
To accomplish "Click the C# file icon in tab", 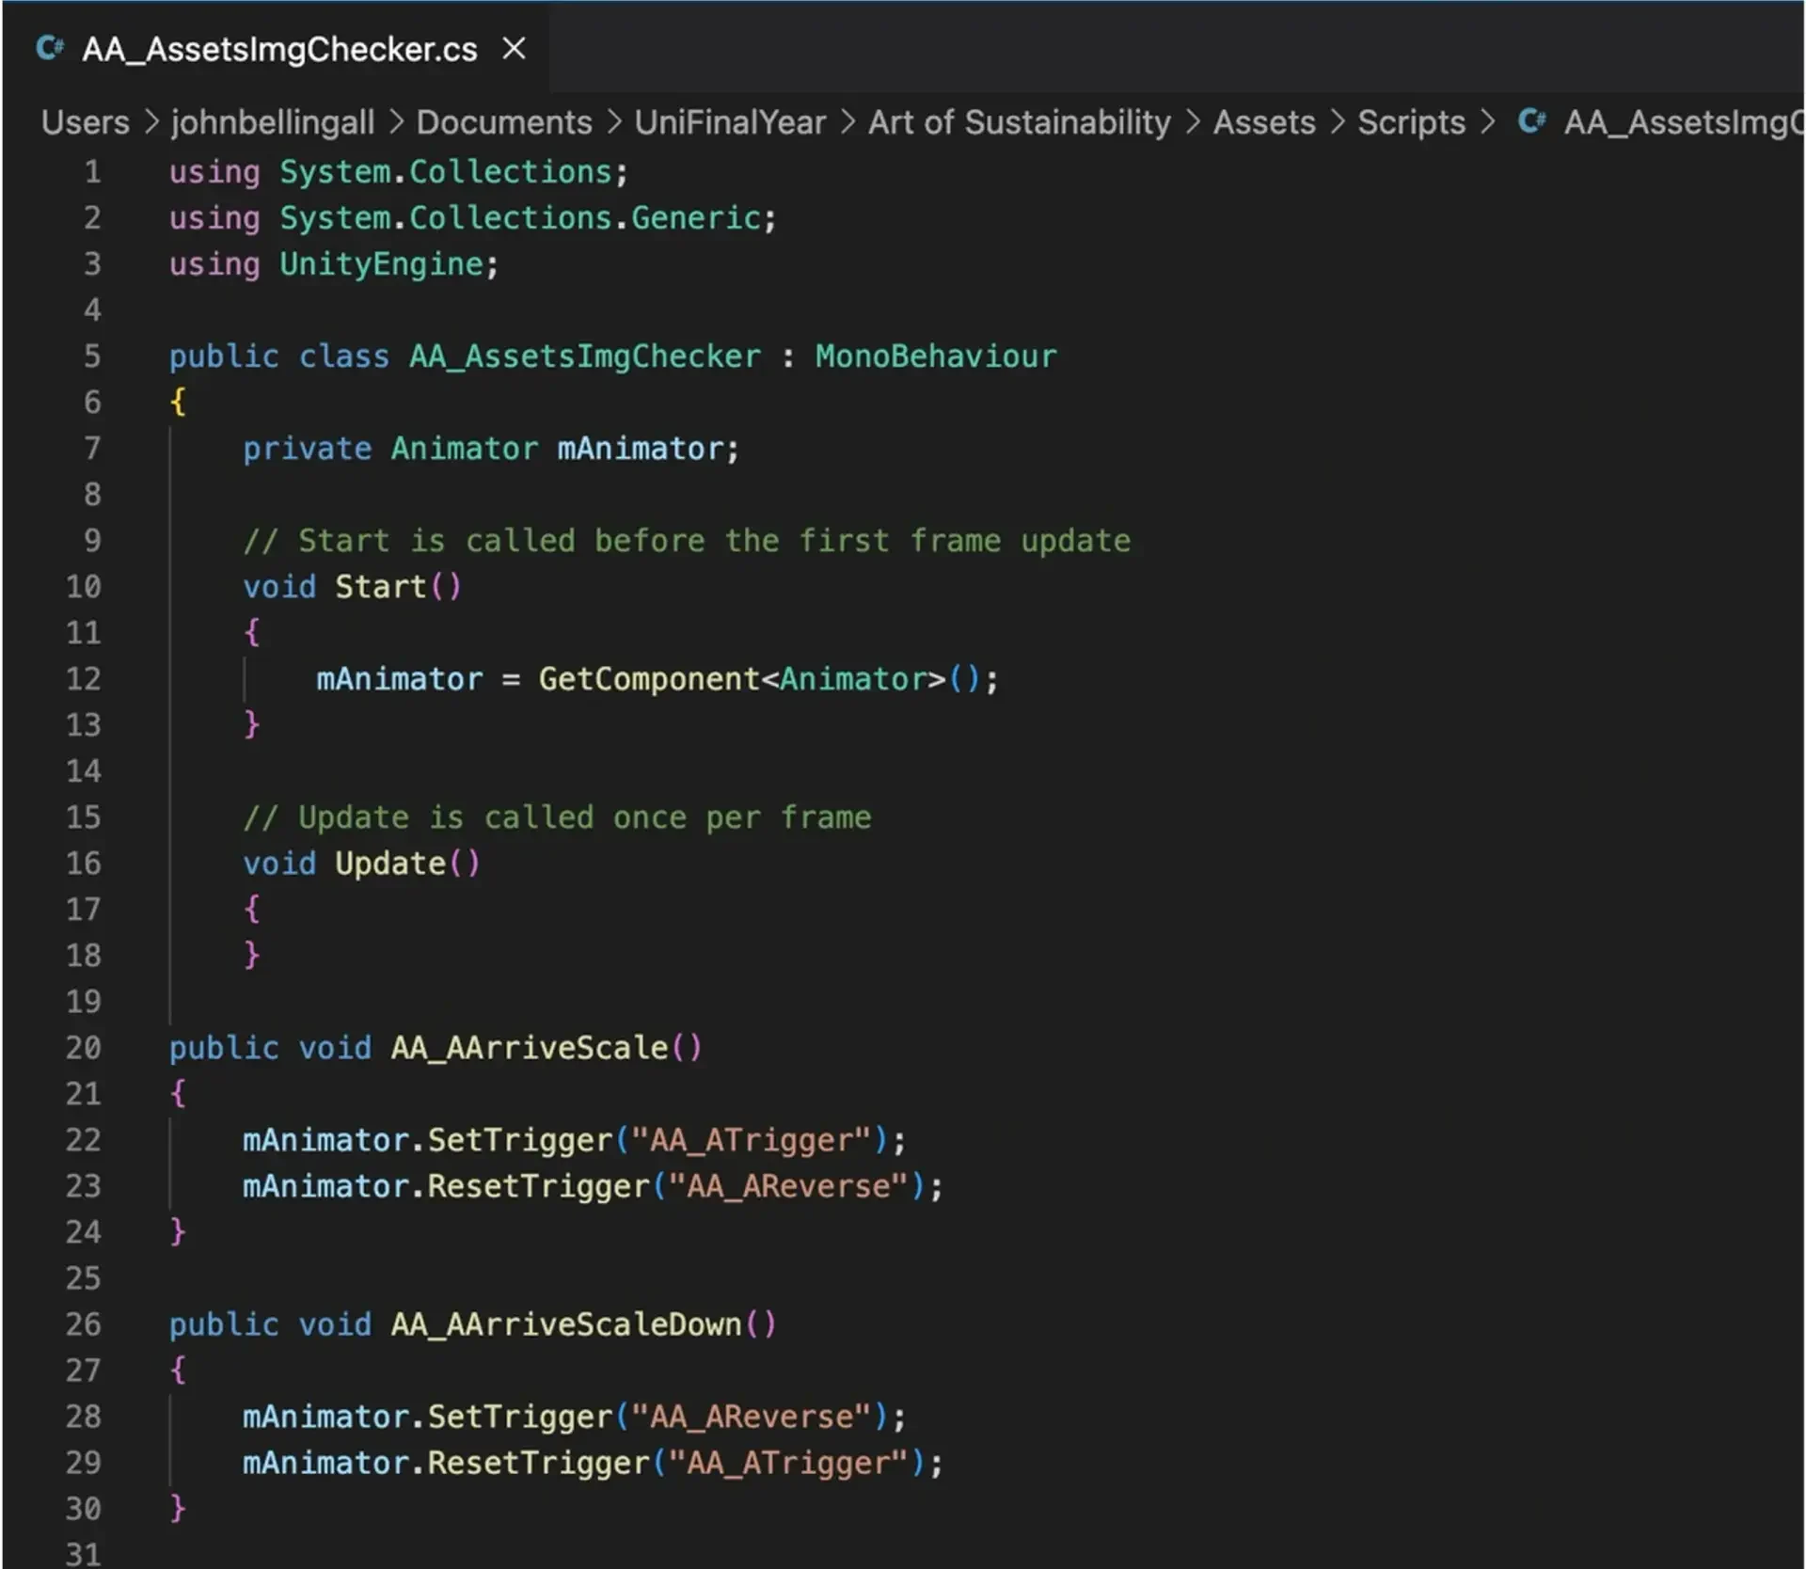I will point(50,48).
